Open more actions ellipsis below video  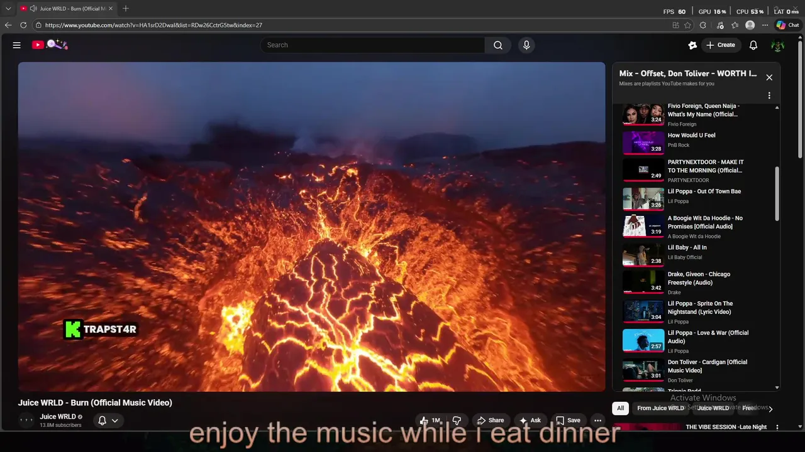pyautogui.click(x=598, y=421)
